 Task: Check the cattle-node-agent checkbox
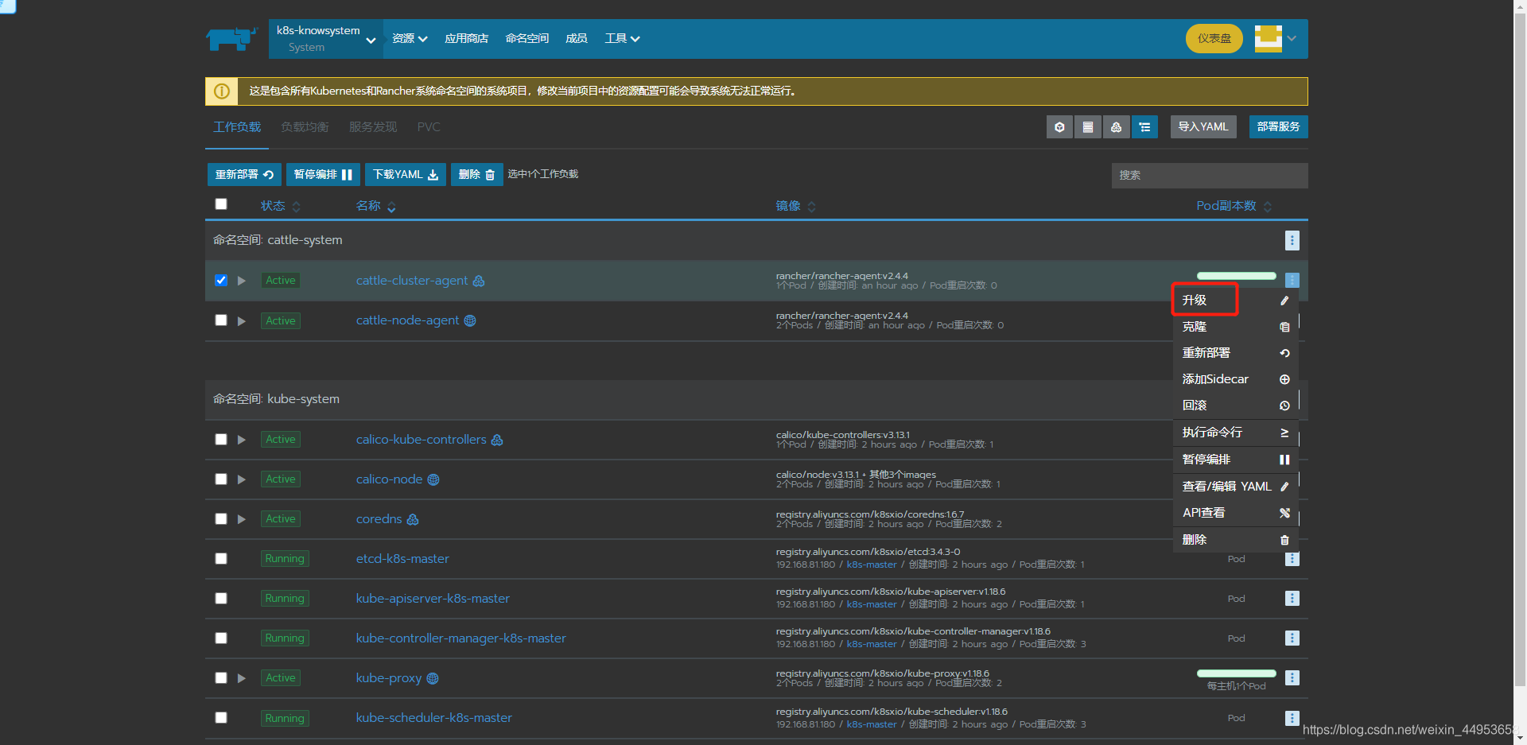pos(221,320)
